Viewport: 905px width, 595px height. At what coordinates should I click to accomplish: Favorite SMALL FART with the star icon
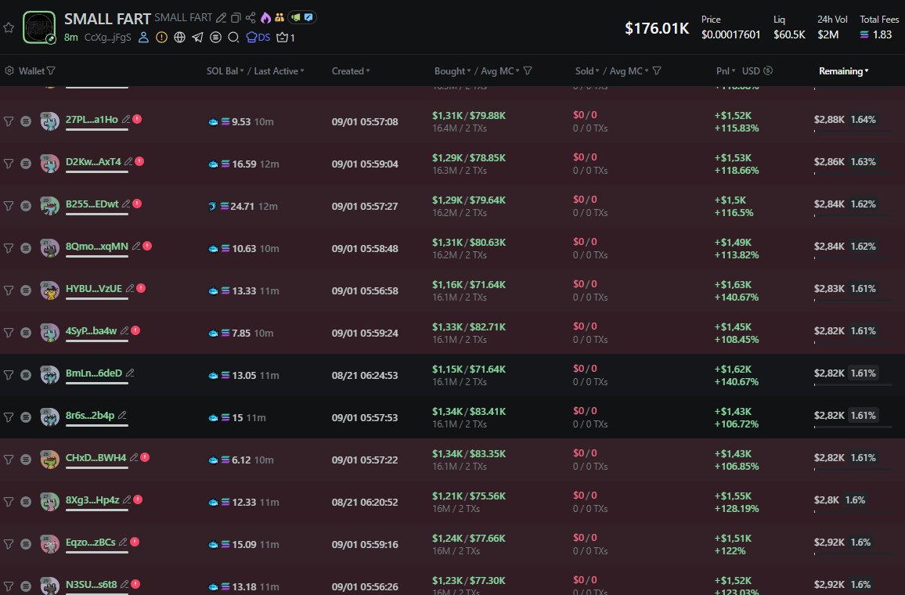pyautogui.click(x=9, y=27)
